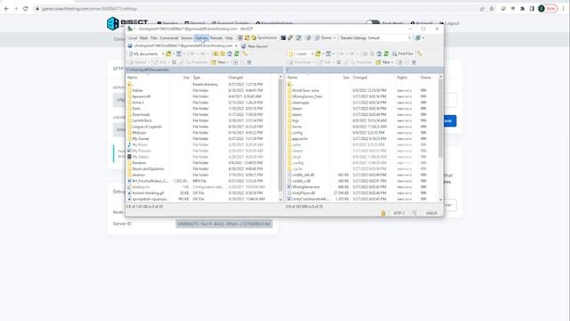Select the My Games folder
Image resolution: width=570 pixels, height=321 pixels.
point(141,139)
